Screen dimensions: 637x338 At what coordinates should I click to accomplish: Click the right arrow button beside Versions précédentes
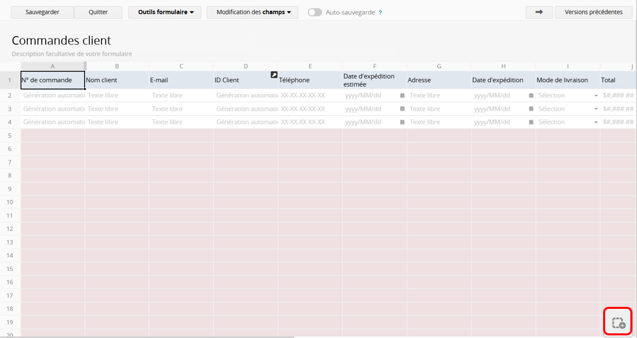click(x=539, y=12)
